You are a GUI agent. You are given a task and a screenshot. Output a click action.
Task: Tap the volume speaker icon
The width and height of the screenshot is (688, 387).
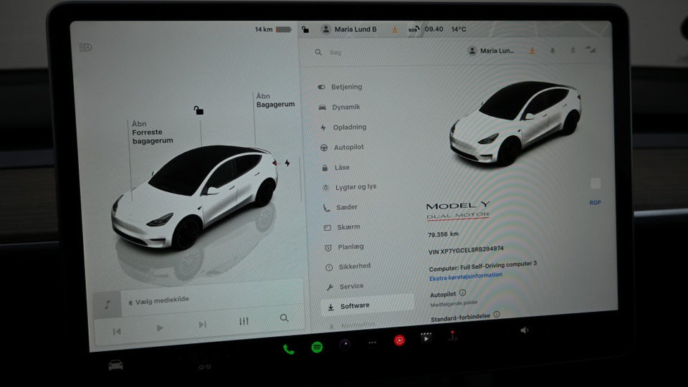click(525, 330)
